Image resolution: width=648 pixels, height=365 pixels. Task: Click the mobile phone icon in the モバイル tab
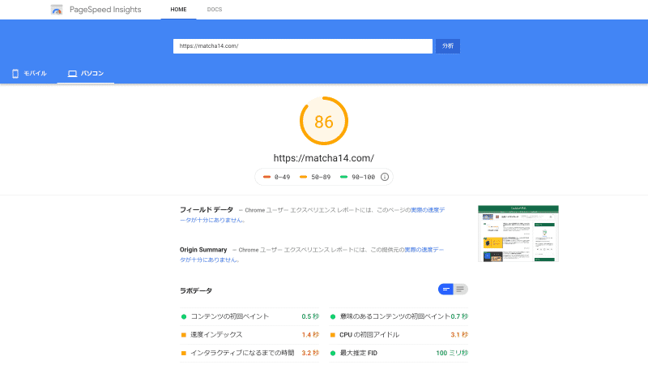point(15,74)
